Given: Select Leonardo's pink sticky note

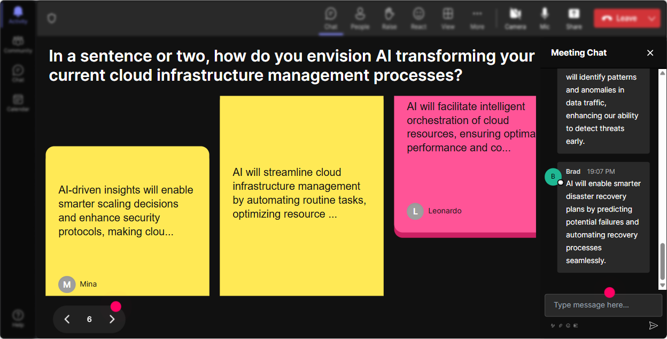Looking at the screenshot, I should tap(465, 166).
